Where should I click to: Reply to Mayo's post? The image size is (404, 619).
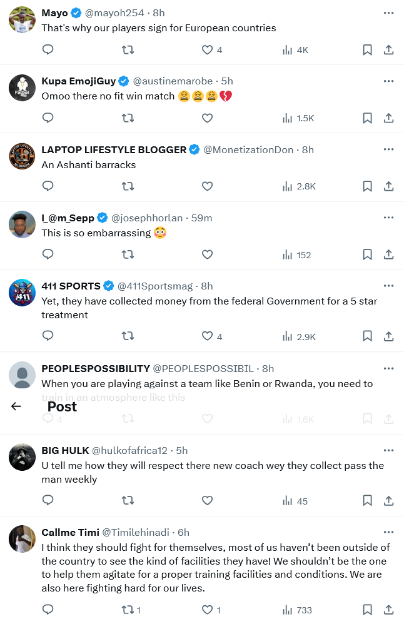[48, 50]
